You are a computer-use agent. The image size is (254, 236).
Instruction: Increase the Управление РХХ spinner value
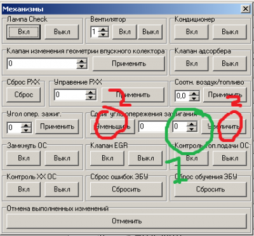91,92
